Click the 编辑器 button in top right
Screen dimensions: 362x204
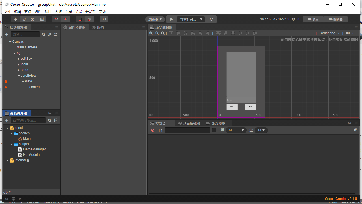[336, 19]
